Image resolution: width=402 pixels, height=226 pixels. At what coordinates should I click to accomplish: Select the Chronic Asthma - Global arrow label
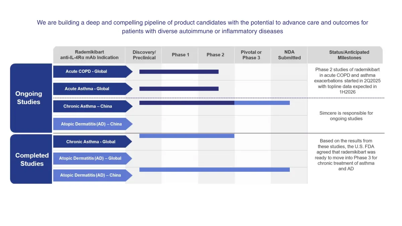93,142
